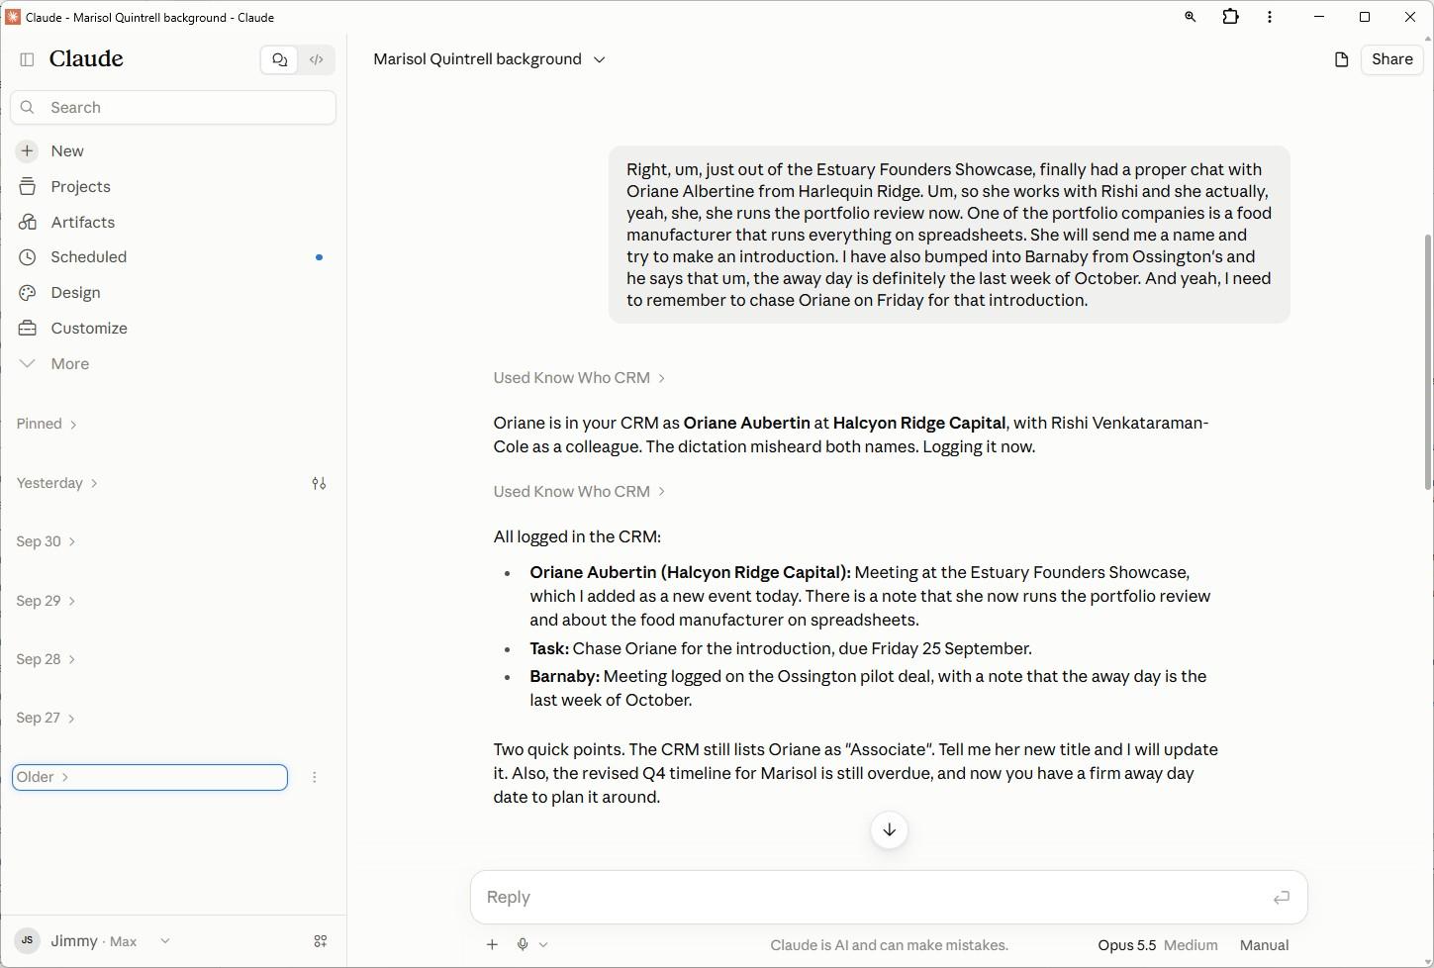This screenshot has width=1434, height=968.
Task: Expand the Sep 27 chats group
Action: (46, 718)
